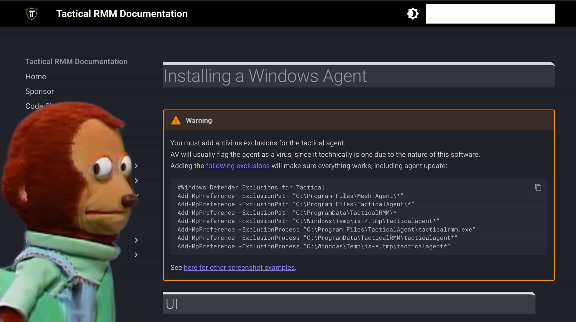Copy the Defender exclusions code to clipboard
Viewport: 576px width, 322px height.
538,187
